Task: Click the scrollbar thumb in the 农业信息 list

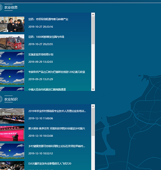Action: (x=93, y=30)
